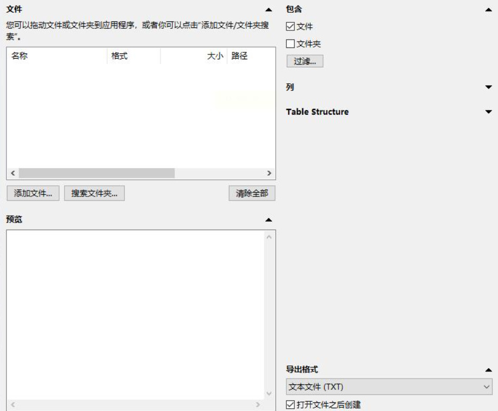Image resolution: width=498 pixels, height=411 pixels.
Task: Expand the 列 section arrow
Action: (x=488, y=87)
